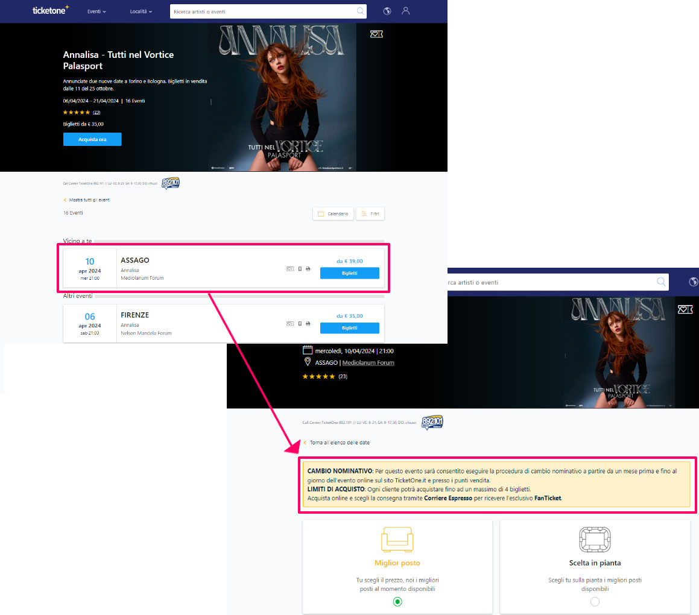The image size is (699, 615).
Task: Go back via Torna all'elenco delle date
Action: 339,443
